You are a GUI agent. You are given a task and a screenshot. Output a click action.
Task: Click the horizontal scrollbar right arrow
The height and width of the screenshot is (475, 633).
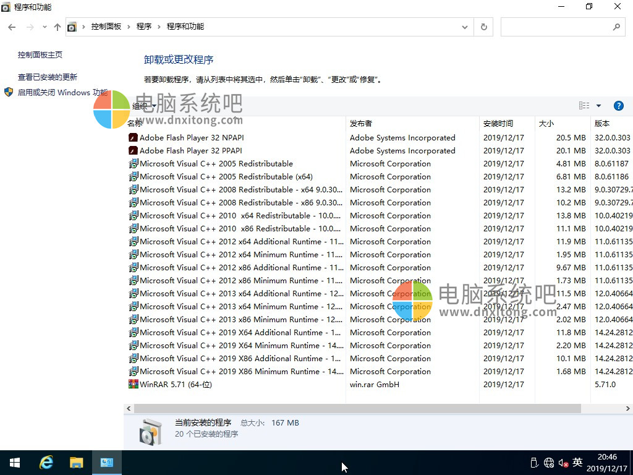point(628,409)
